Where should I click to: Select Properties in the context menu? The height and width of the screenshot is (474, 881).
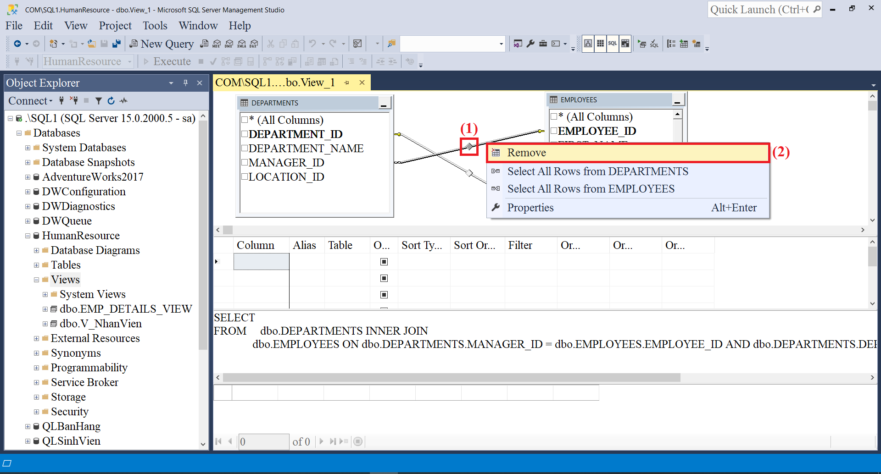(530, 207)
